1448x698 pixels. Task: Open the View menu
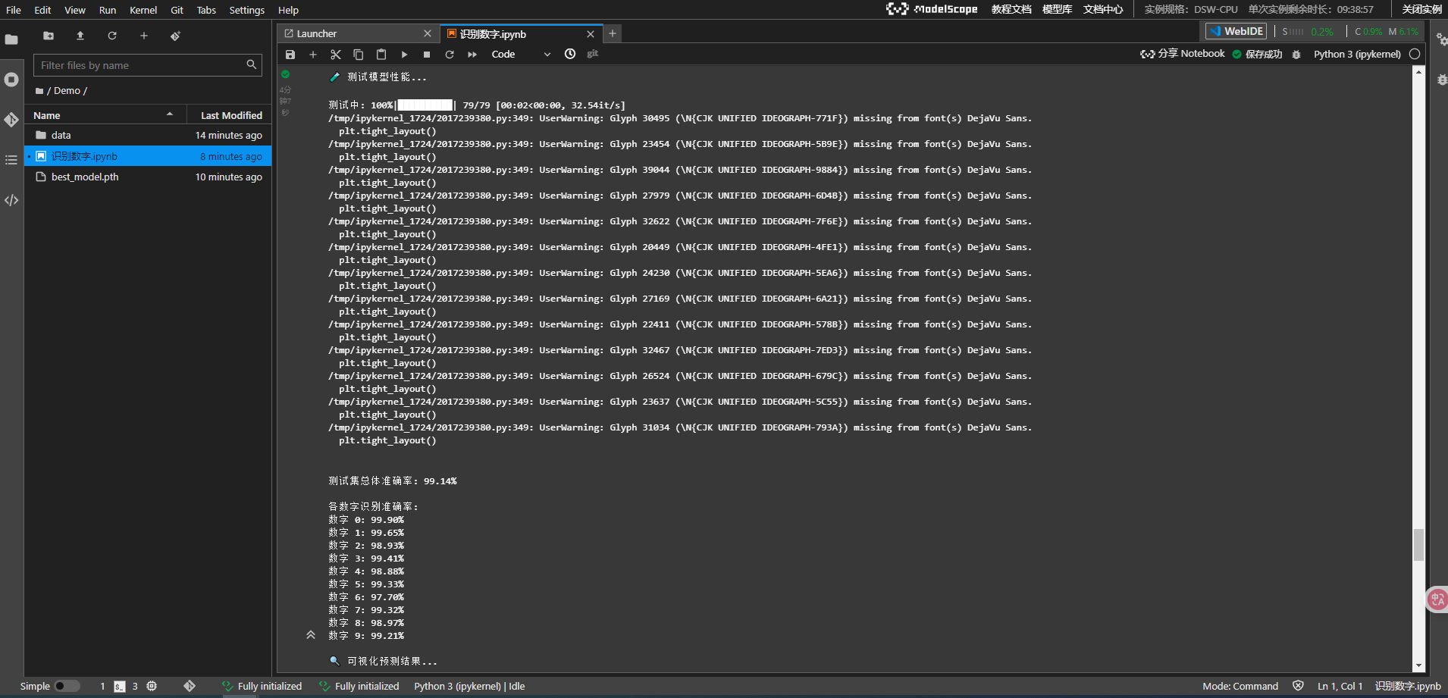tap(75, 10)
